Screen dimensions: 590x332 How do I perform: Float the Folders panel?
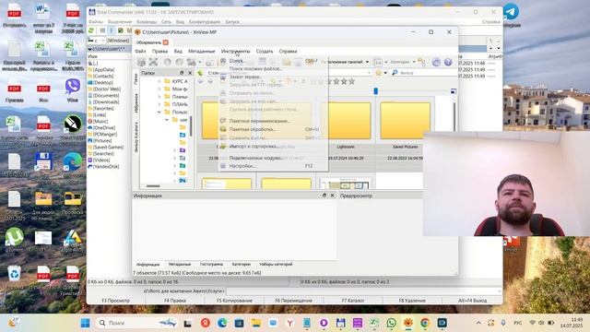tap(182, 73)
